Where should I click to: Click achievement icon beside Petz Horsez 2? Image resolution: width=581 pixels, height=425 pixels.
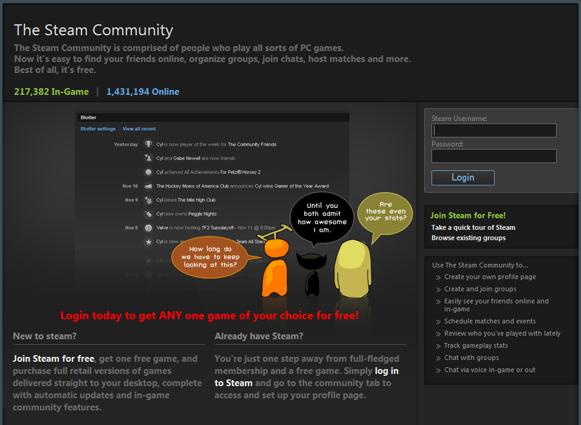(148, 172)
